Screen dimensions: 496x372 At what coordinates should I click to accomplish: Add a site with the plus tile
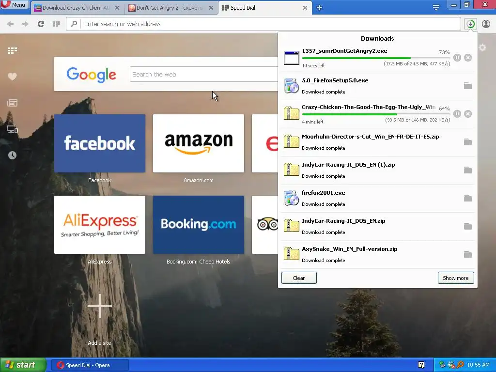pyautogui.click(x=100, y=306)
